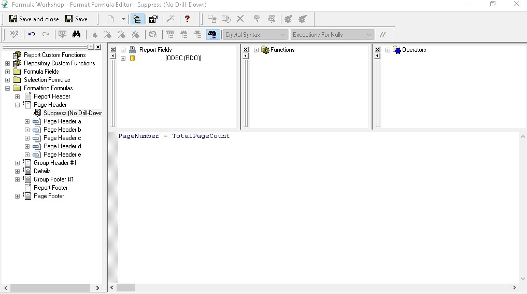Select Page Header e item

[x=62, y=155]
